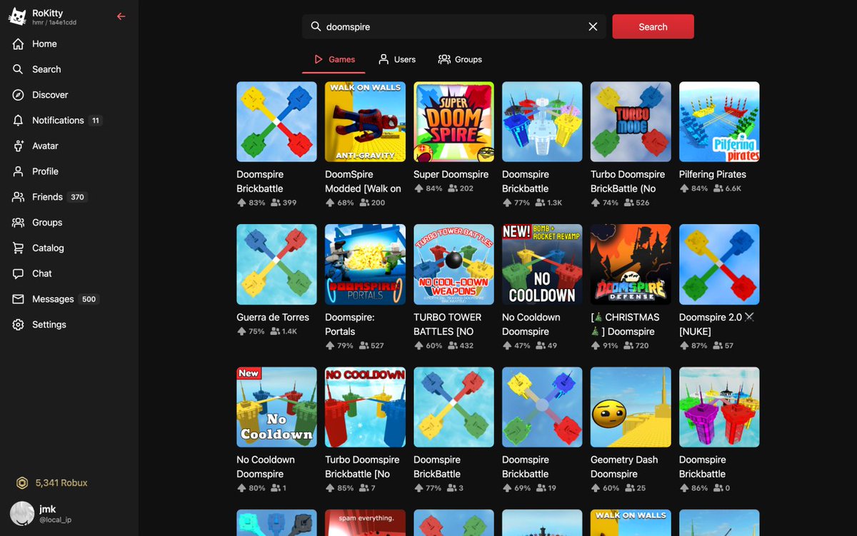Viewport: 857px width, 536px height.
Task: Click the red Search button
Action: click(653, 26)
